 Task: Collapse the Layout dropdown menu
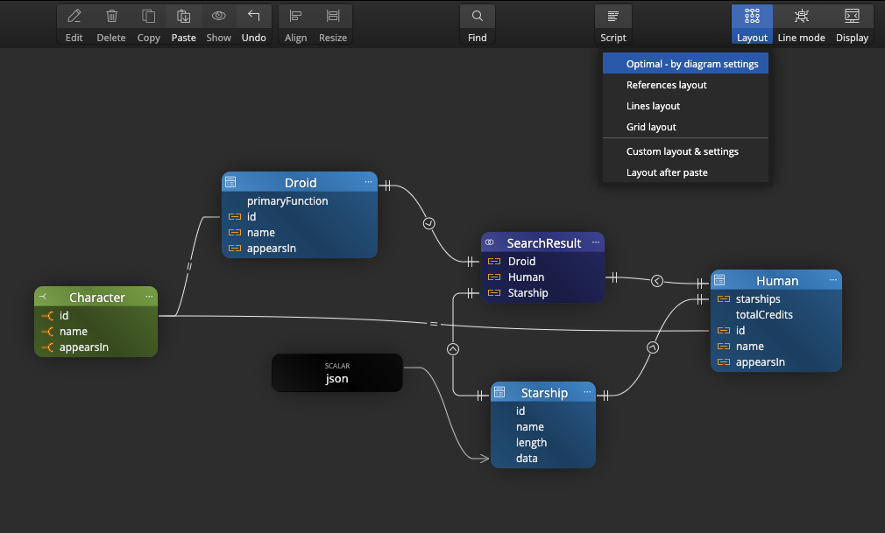752,24
